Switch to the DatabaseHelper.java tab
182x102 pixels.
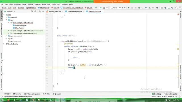[75, 11]
